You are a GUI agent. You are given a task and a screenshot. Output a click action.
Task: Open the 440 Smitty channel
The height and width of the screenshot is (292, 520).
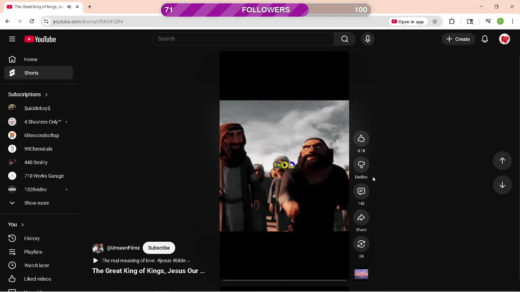39,162
